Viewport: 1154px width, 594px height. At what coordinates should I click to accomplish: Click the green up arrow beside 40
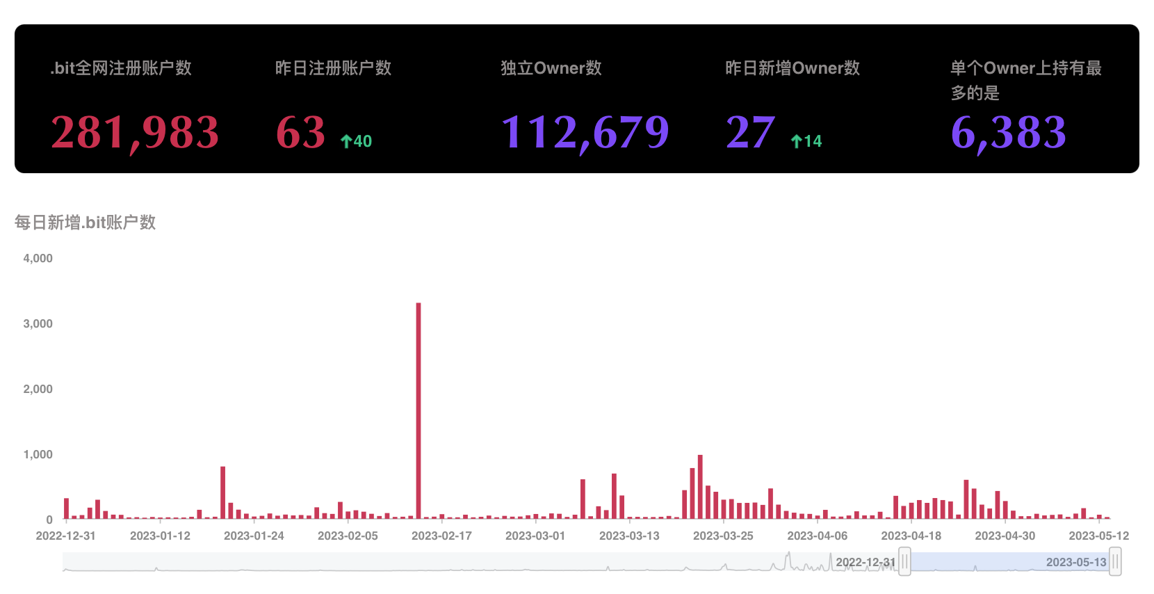[x=346, y=141]
